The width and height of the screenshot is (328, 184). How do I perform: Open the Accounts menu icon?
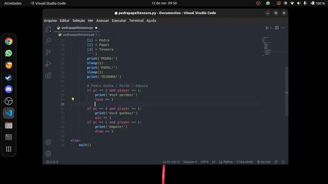pyautogui.click(x=48, y=142)
